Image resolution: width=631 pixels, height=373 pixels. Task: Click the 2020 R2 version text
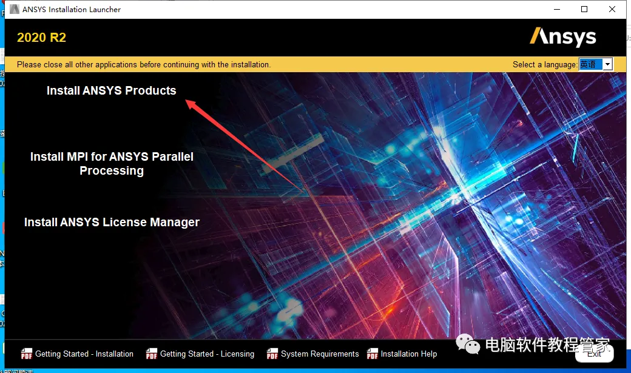pos(41,38)
